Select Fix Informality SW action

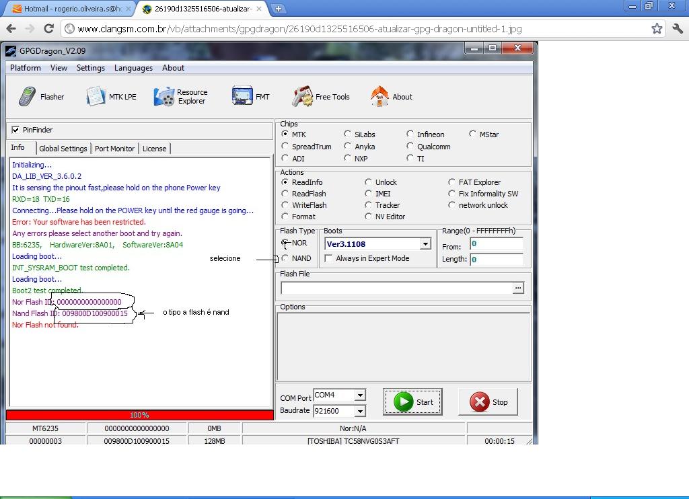[x=451, y=193]
